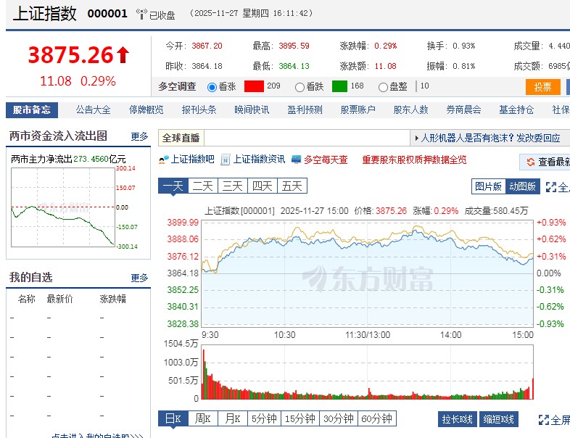Click the 两市主力净流出 273.4560 value
Viewport: 570px width, 438px height.
(x=91, y=160)
